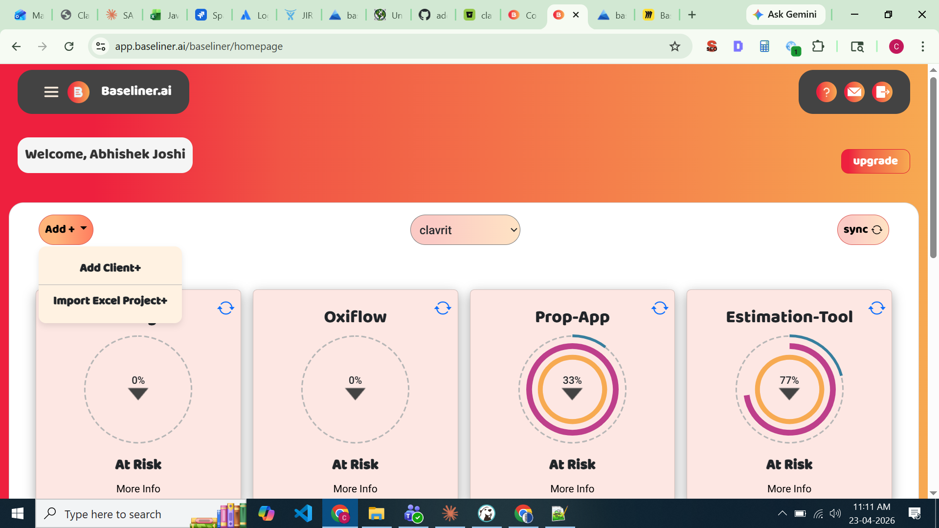939x528 pixels.
Task: Switch to the Jav browser tab
Action: tap(164, 15)
